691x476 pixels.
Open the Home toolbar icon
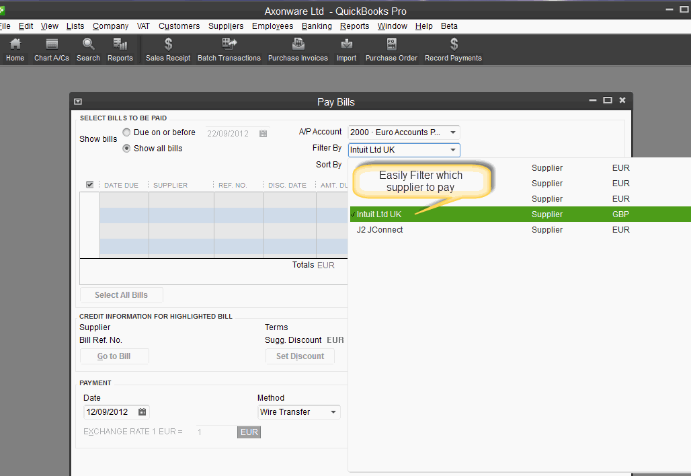pyautogui.click(x=15, y=50)
